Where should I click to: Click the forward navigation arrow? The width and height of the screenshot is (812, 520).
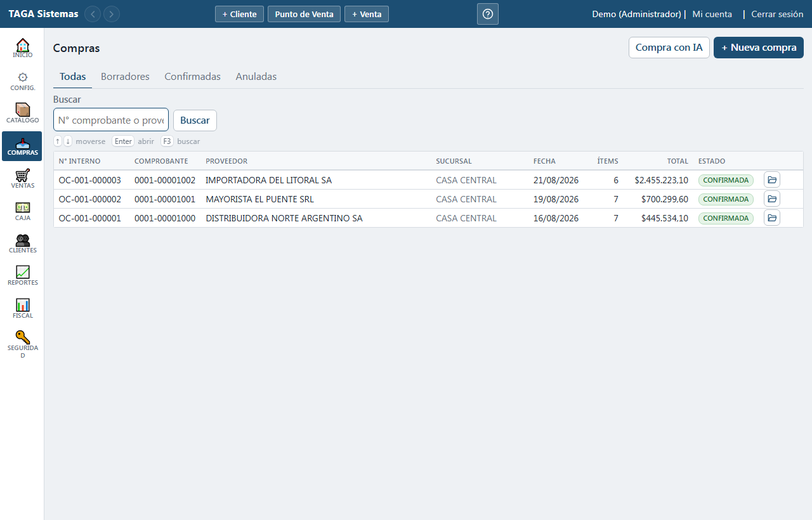[112, 14]
